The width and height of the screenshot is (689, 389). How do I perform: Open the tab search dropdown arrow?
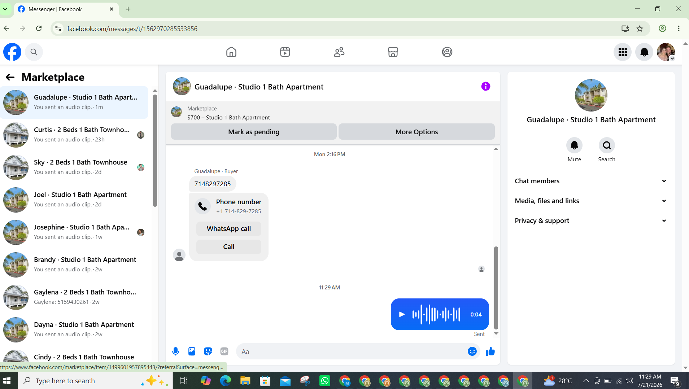coord(5,9)
